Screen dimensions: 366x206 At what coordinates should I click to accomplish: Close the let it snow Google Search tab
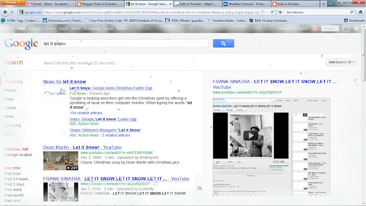coord(170,4)
